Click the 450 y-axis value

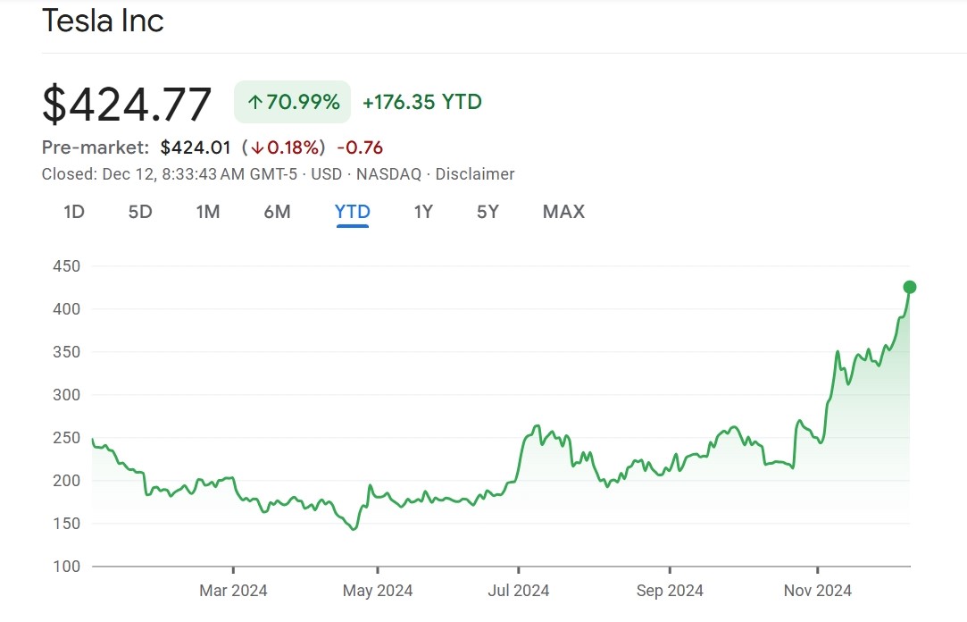point(67,266)
